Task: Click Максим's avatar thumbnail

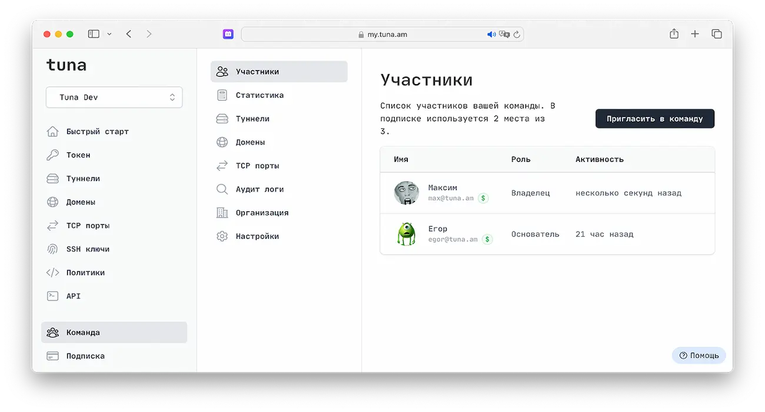Action: tap(405, 192)
